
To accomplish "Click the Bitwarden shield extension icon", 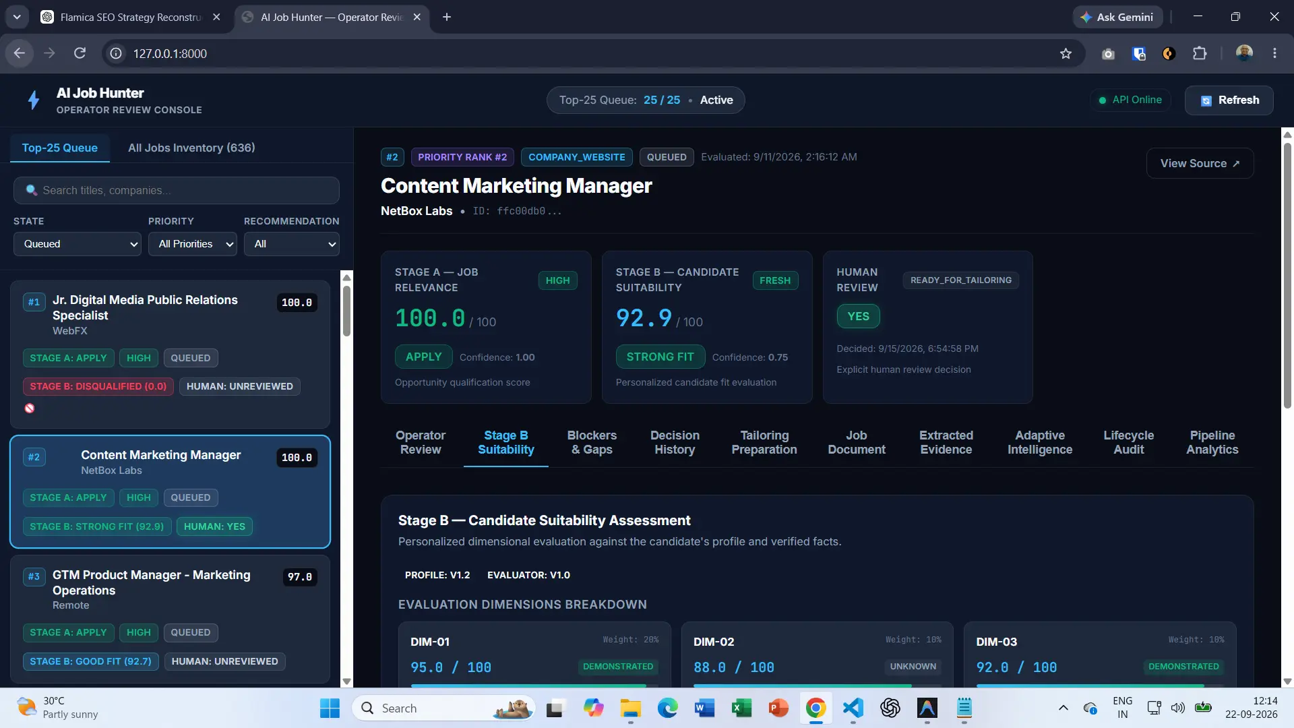I will point(1139,53).
